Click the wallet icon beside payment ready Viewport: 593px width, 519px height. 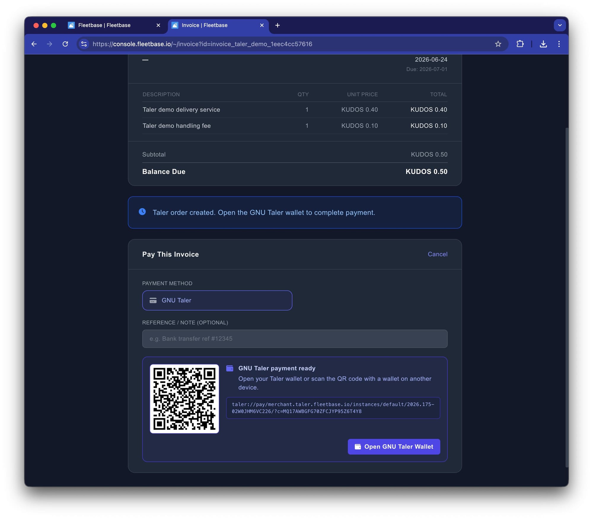230,368
